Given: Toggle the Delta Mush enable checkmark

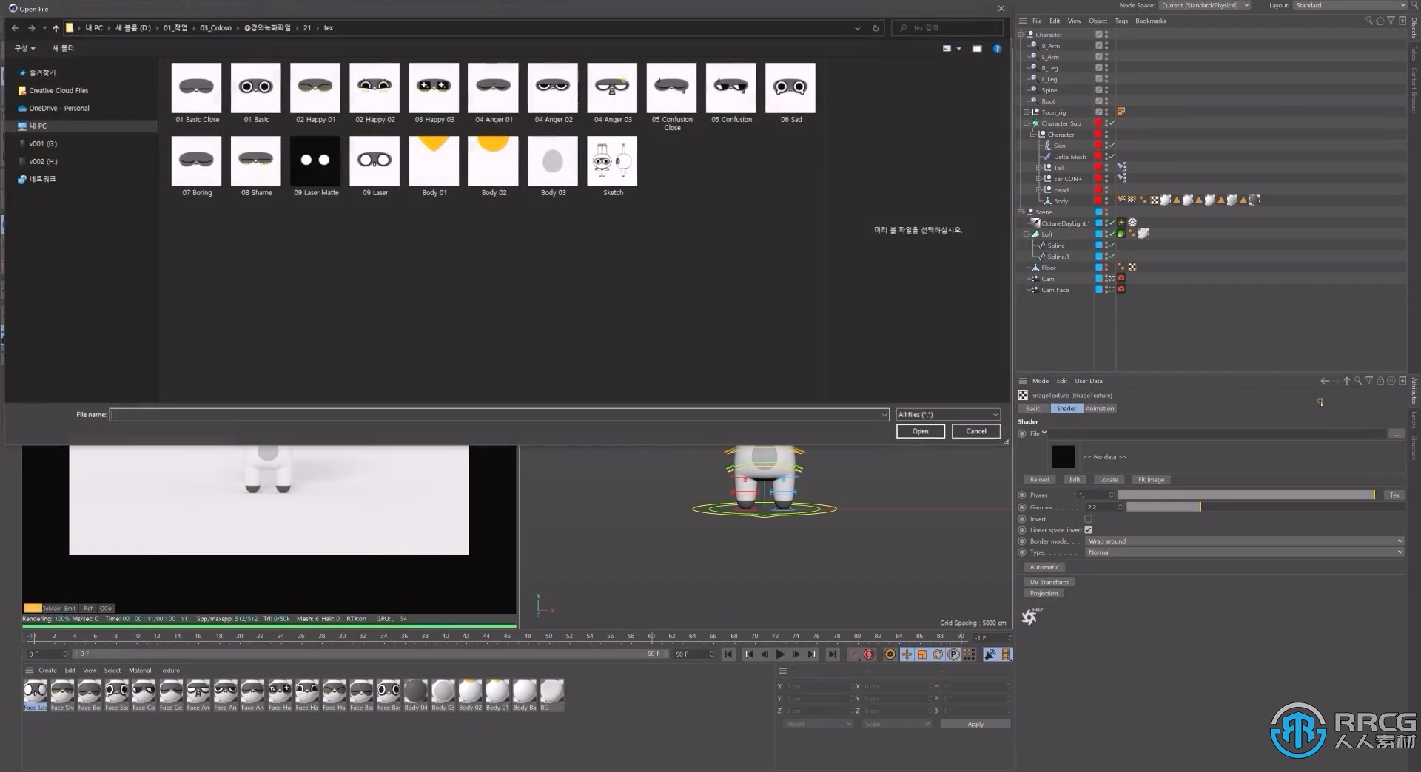Looking at the screenshot, I should click(x=1112, y=156).
